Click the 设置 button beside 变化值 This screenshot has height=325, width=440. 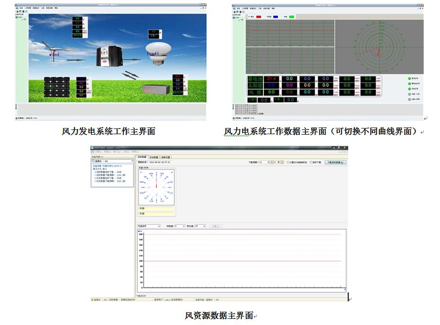pyautogui.click(x=215, y=226)
